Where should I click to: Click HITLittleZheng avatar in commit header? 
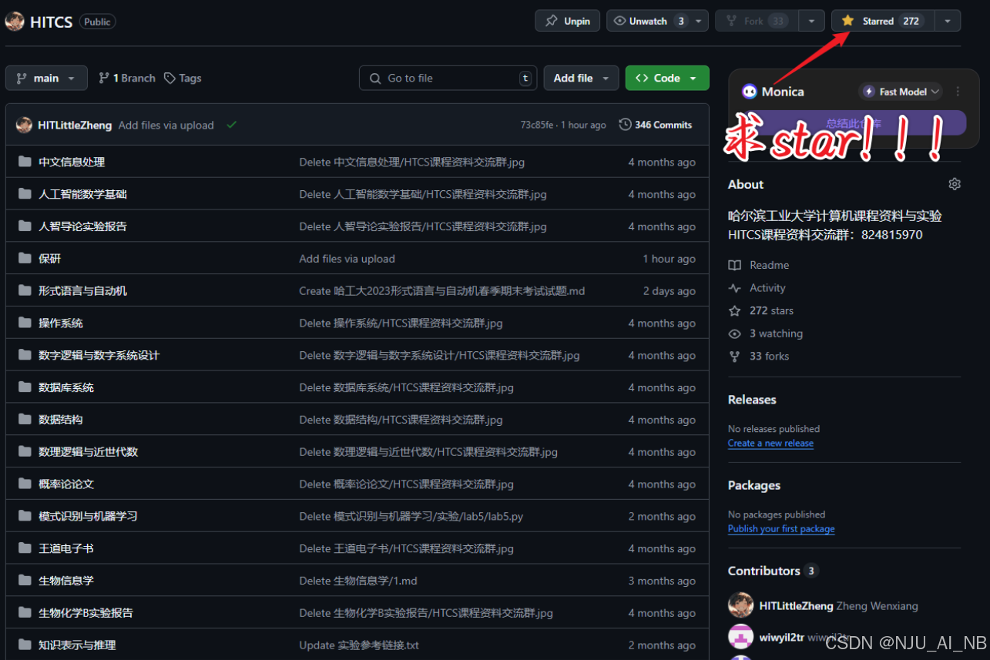point(24,125)
